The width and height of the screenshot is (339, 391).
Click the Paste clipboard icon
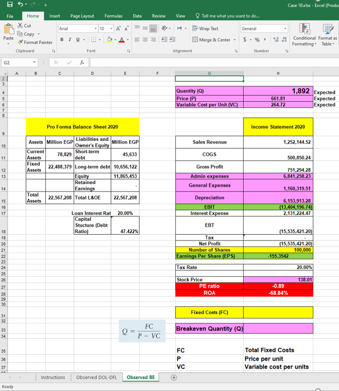click(9, 29)
